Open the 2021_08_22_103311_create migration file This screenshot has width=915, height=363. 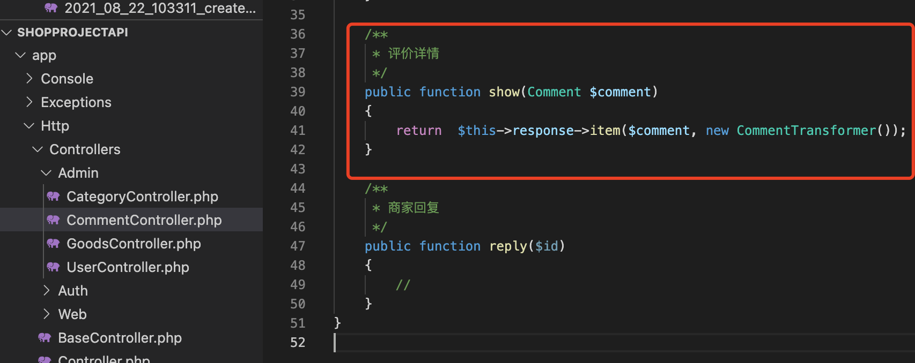[160, 8]
